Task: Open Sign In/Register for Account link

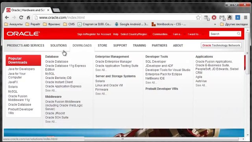Action: pyautogui.click(x=94, y=34)
